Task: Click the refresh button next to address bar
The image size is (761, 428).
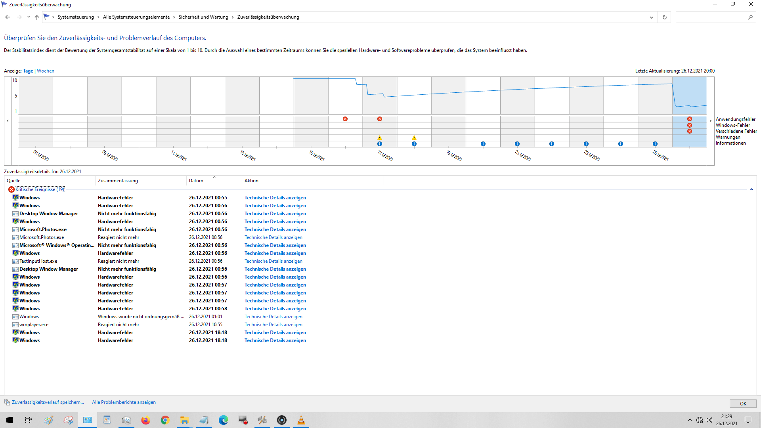Action: (665, 17)
